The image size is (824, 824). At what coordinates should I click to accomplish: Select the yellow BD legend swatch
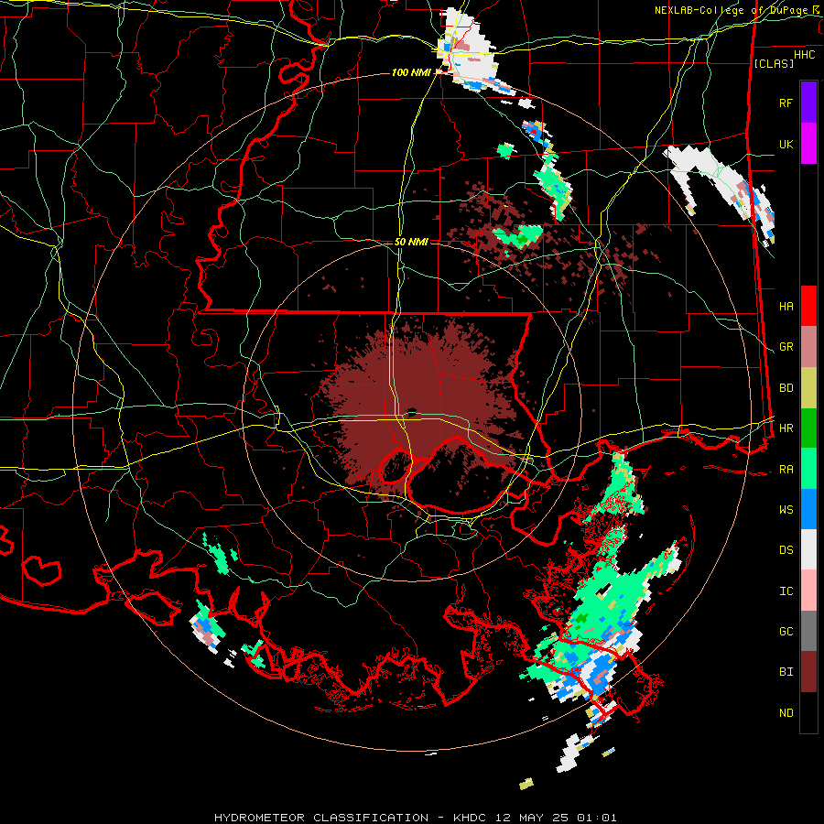808,388
